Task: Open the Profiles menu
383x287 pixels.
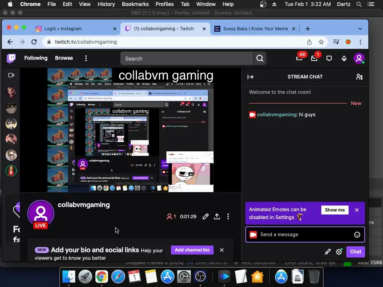Action: click(x=165, y=4)
